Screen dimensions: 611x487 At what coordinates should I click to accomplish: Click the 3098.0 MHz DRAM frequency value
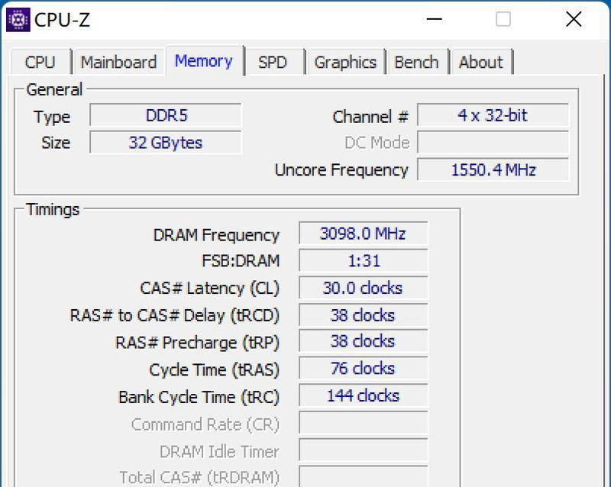pyautogui.click(x=364, y=234)
